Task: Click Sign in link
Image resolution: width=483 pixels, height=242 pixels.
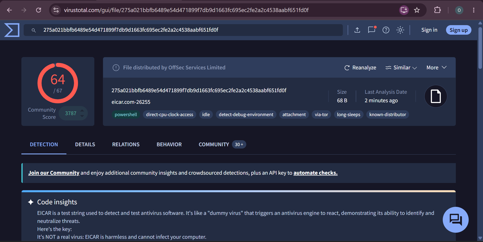Action: coord(429,30)
